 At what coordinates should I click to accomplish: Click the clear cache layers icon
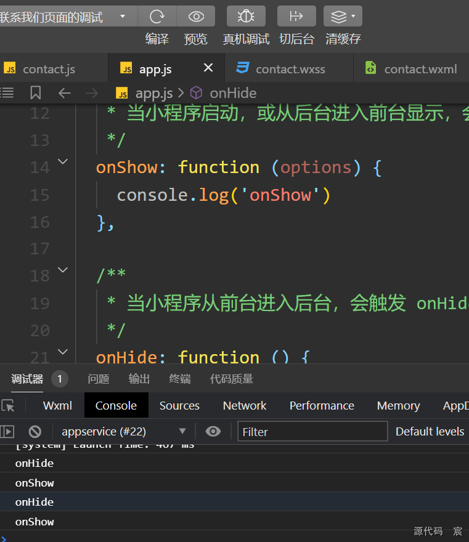click(343, 16)
